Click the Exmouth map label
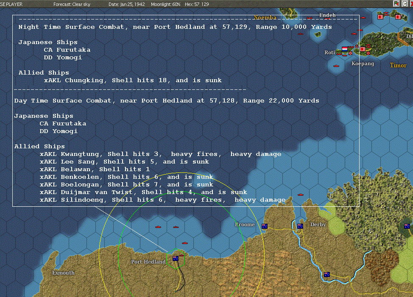Image resolution: width=413 pixels, height=297 pixels. click(x=63, y=273)
